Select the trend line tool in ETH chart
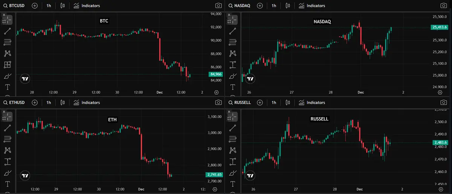 click(8, 128)
